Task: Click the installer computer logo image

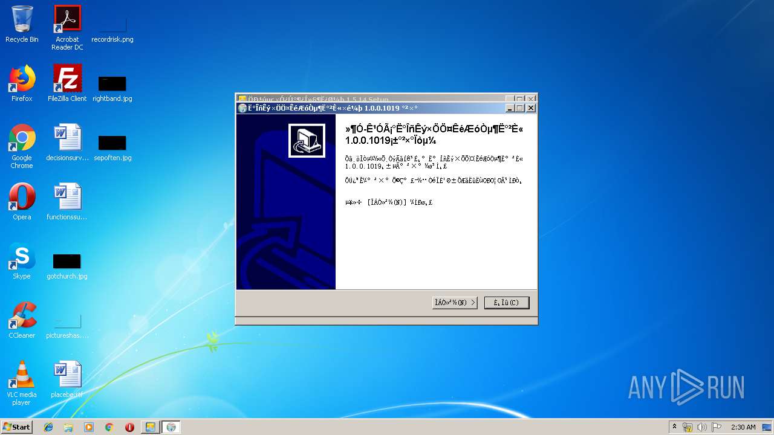Action: click(307, 141)
